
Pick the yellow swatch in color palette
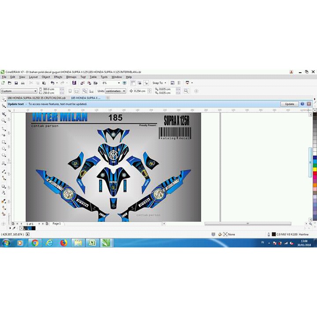click(x=315, y=170)
